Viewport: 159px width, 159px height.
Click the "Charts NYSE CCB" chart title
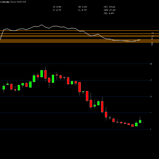(18, 2)
